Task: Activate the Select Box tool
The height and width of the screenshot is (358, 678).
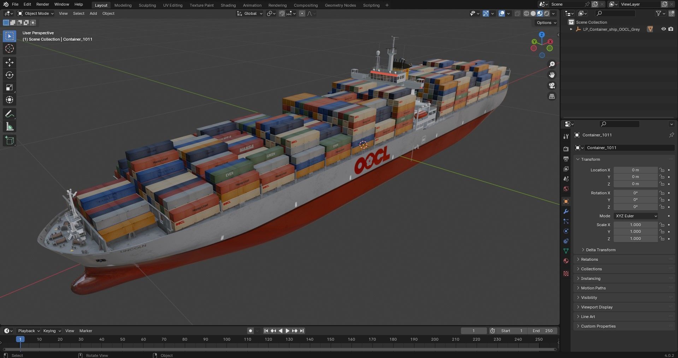Action: click(x=10, y=36)
